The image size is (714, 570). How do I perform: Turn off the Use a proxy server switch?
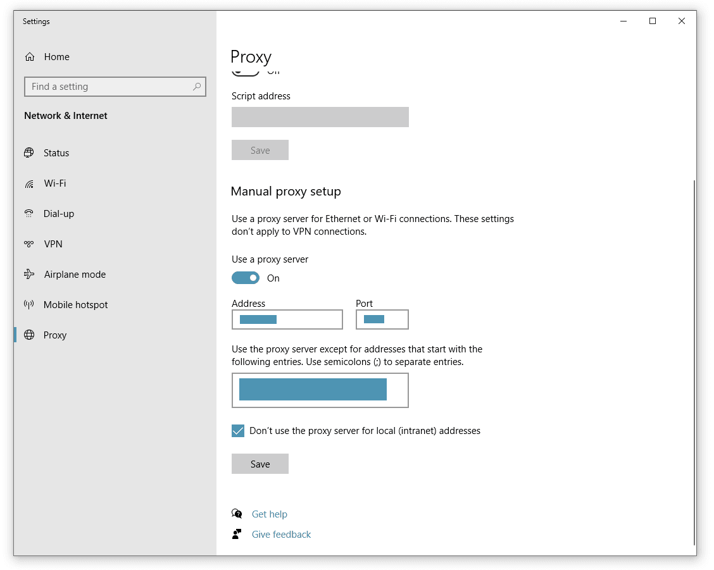click(246, 278)
